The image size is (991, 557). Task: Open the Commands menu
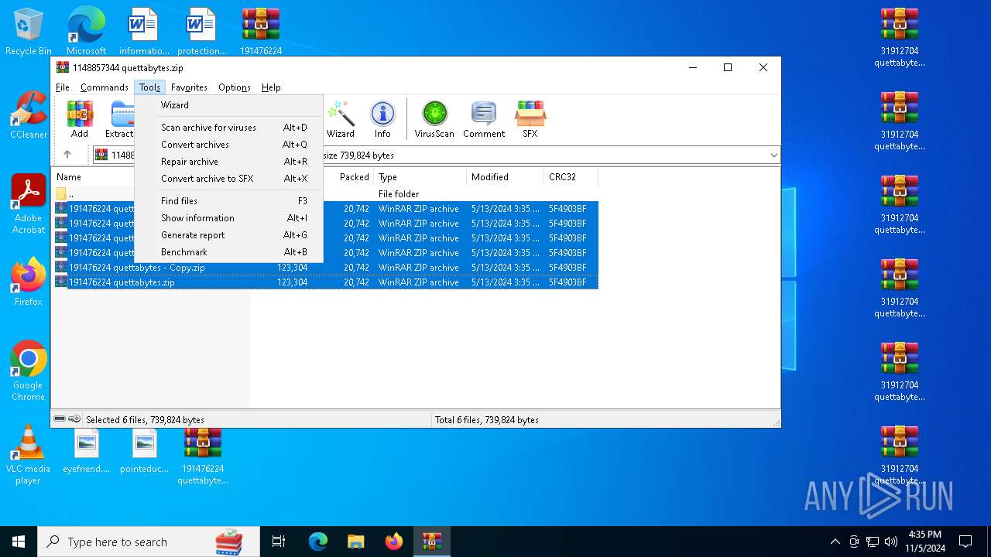tap(105, 87)
